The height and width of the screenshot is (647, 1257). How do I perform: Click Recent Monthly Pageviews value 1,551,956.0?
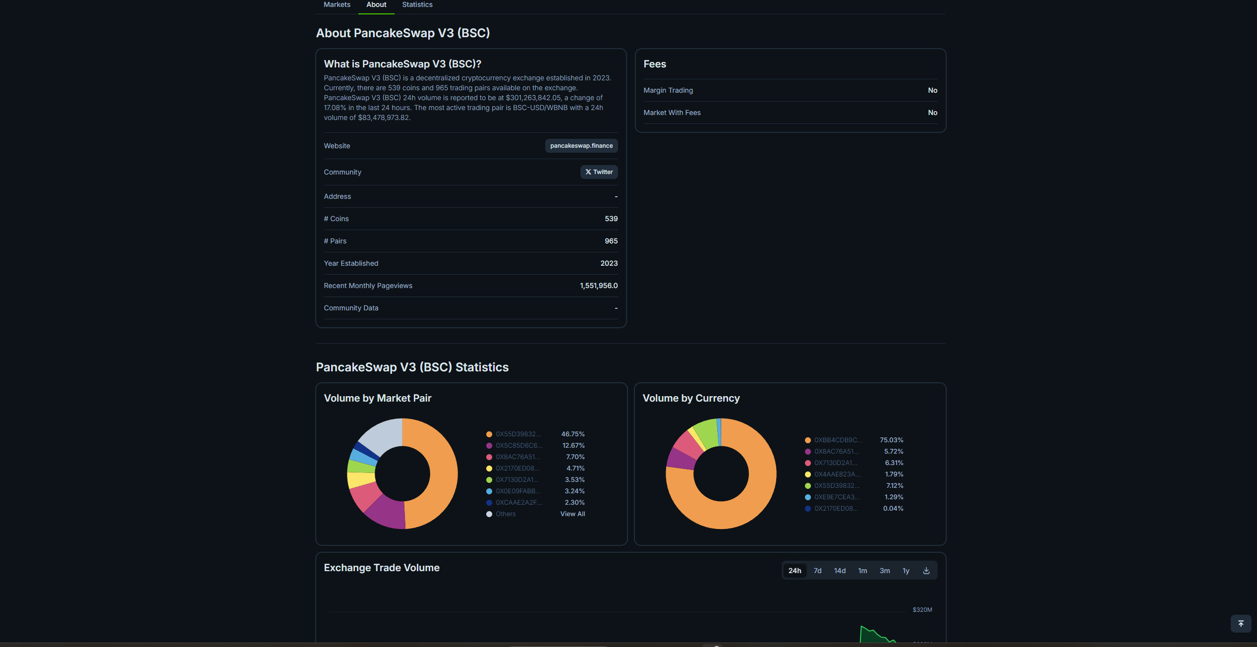click(598, 286)
